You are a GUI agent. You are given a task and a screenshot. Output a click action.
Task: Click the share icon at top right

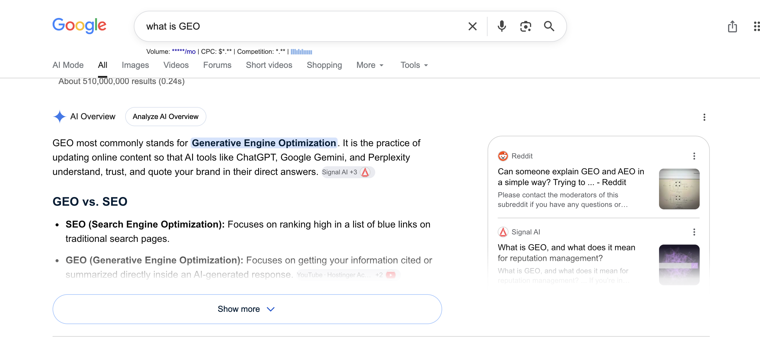click(x=732, y=26)
